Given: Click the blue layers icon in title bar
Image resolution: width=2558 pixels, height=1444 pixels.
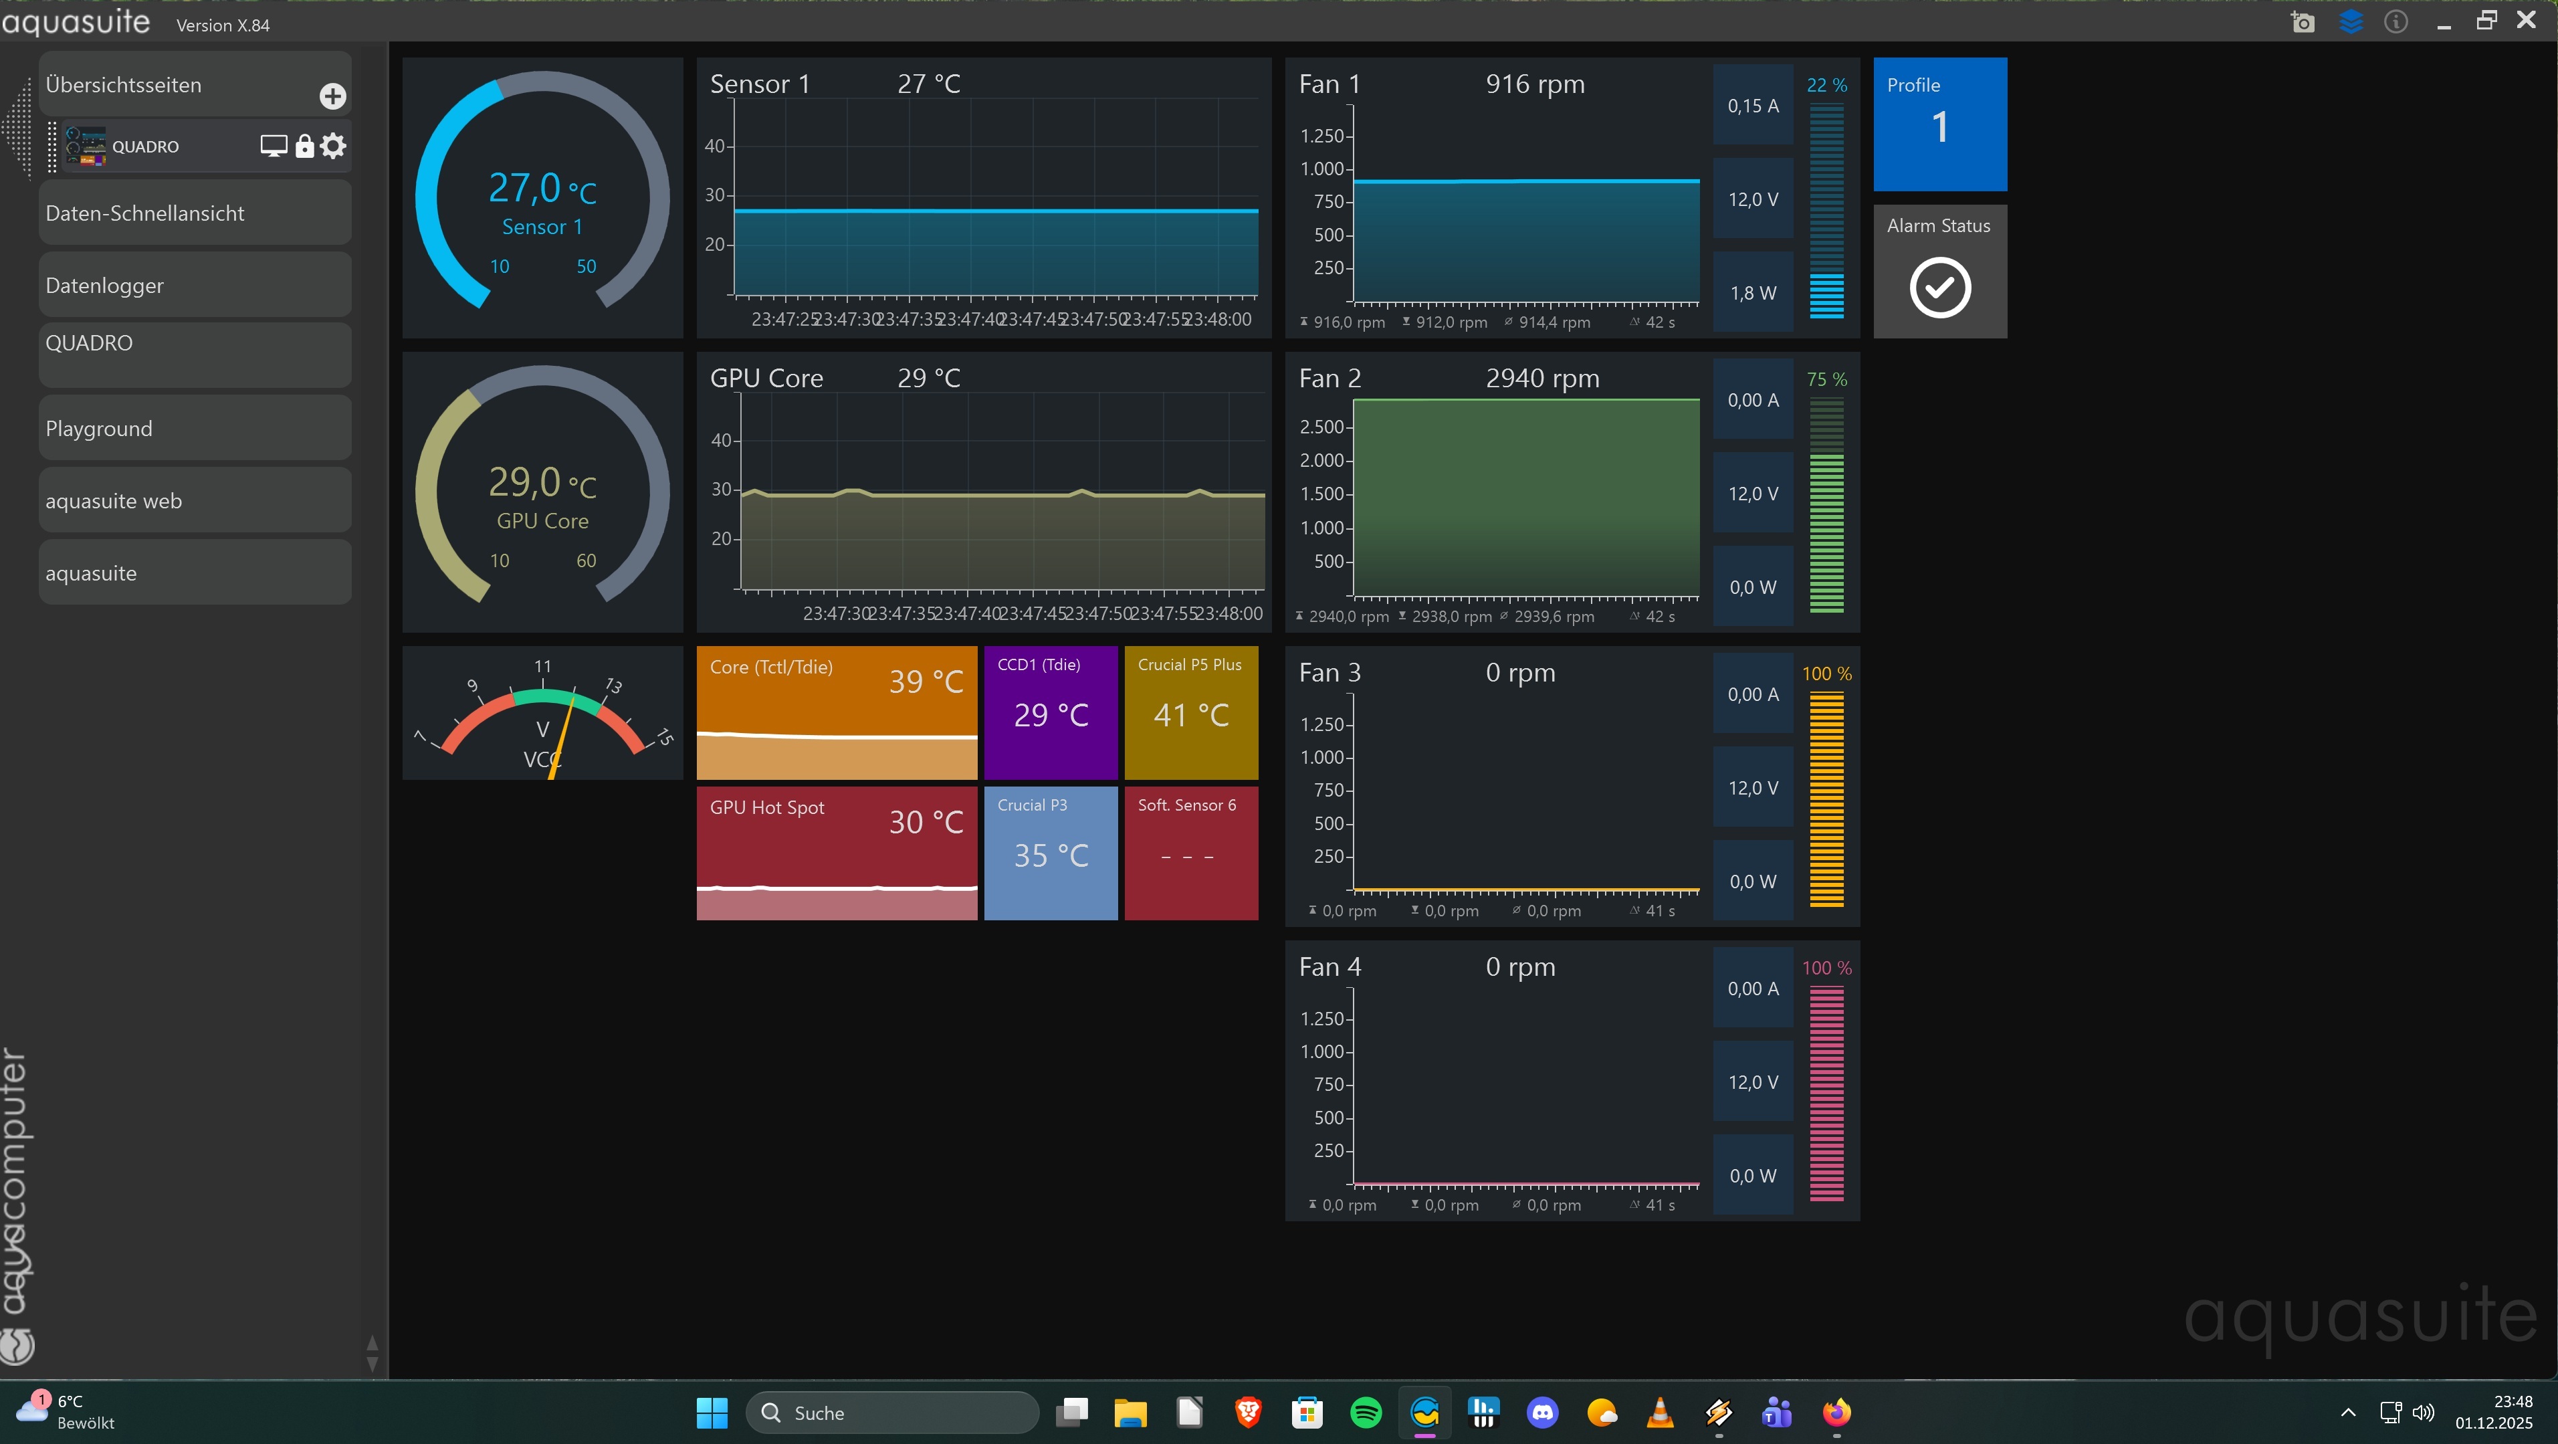Looking at the screenshot, I should click(2351, 22).
